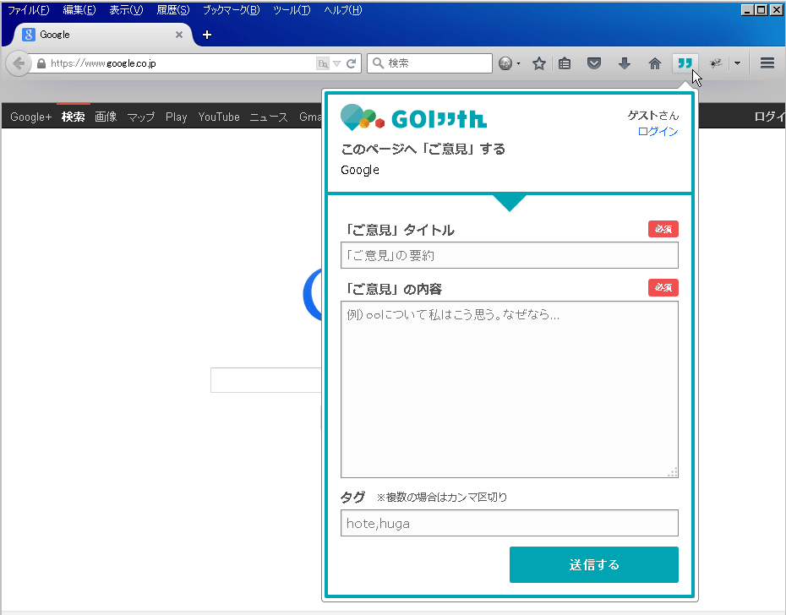Click the bug-shaped add-on icon

pos(716,63)
